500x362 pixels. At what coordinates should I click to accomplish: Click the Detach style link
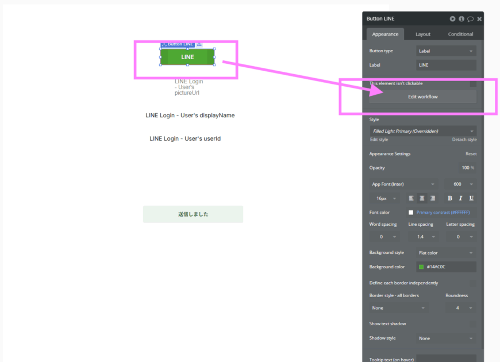pyautogui.click(x=464, y=140)
